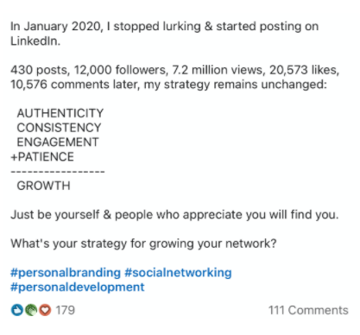The width and height of the screenshot is (360, 335).
Task: Click the 'Just be yourself' sentence
Action: click(x=174, y=215)
